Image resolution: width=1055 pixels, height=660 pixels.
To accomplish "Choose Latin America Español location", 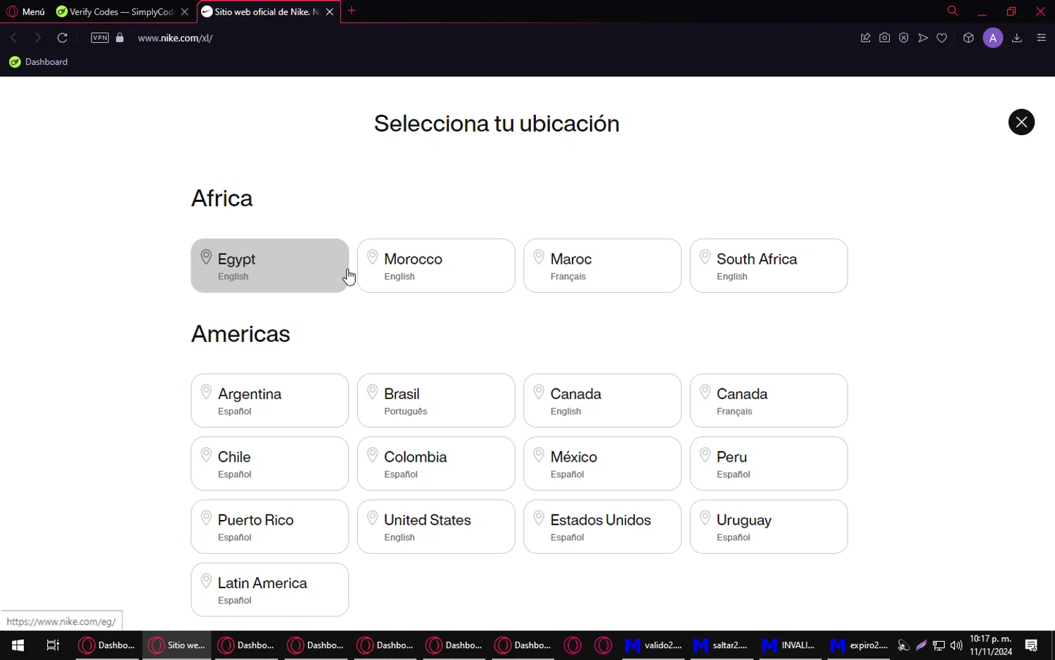I will click(269, 590).
